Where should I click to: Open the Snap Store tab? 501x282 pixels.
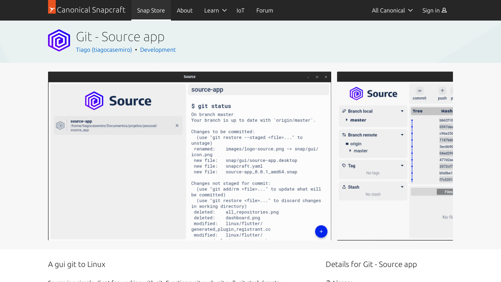click(x=151, y=10)
